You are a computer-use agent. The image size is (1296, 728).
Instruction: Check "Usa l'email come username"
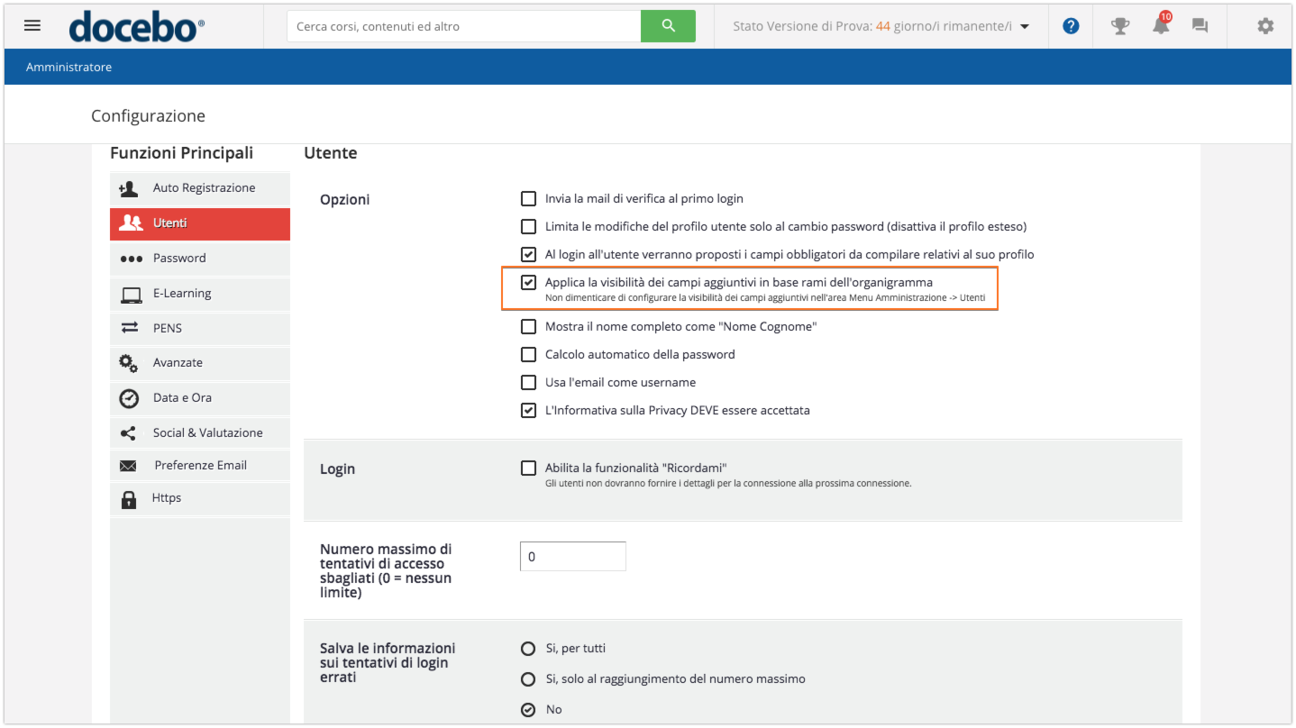click(529, 382)
